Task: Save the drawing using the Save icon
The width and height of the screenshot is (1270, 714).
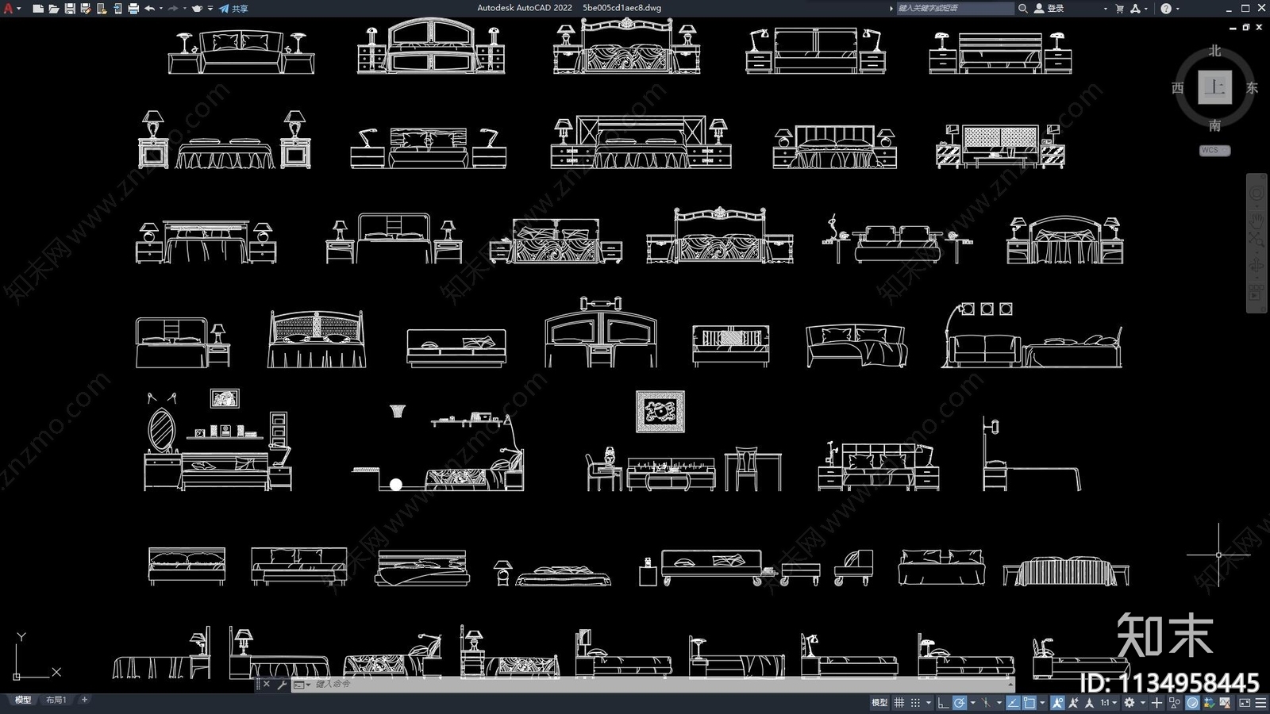Action: point(70,8)
